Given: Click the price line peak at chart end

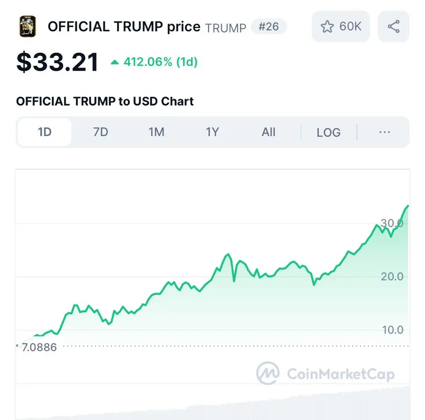Looking at the screenshot, I should 407,206.
